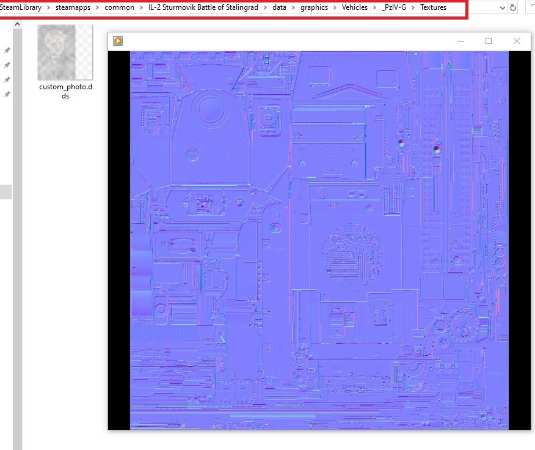
Task: Open IL-2 Sturmovik Battle of Stalingrad breadcrumb
Action: tap(203, 7)
